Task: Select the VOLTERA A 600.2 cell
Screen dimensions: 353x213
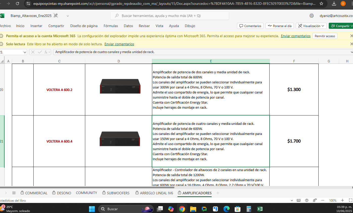Action: pyautogui.click(x=59, y=89)
